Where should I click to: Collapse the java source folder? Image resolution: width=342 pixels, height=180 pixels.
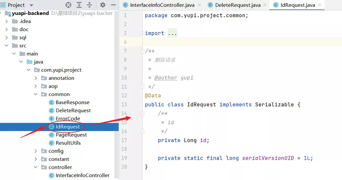[x=21, y=62]
